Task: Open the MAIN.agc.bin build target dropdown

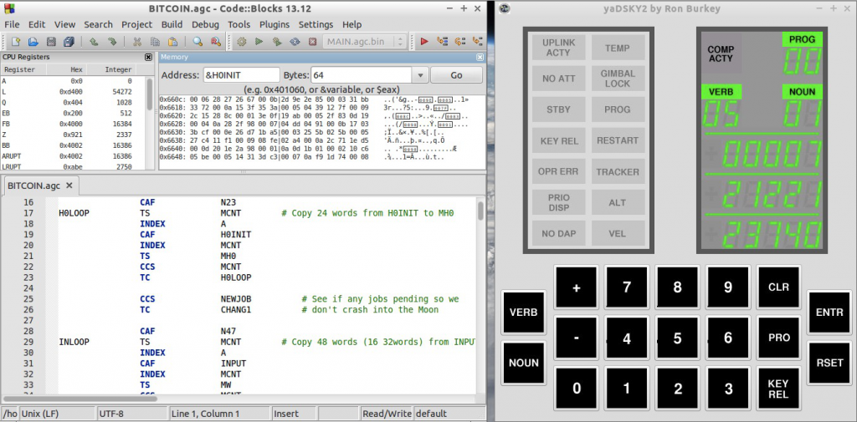Action: [x=401, y=42]
